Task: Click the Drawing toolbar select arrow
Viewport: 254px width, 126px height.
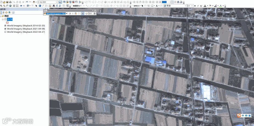Action: [142, 6]
